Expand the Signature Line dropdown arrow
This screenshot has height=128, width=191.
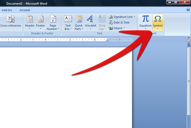point(135,17)
